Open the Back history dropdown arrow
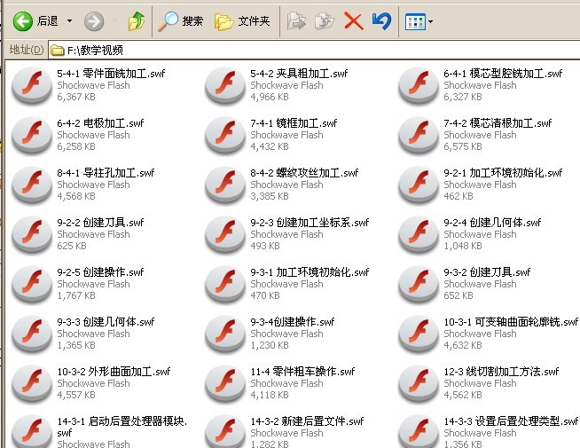The width and height of the screenshot is (580, 448). click(69, 21)
